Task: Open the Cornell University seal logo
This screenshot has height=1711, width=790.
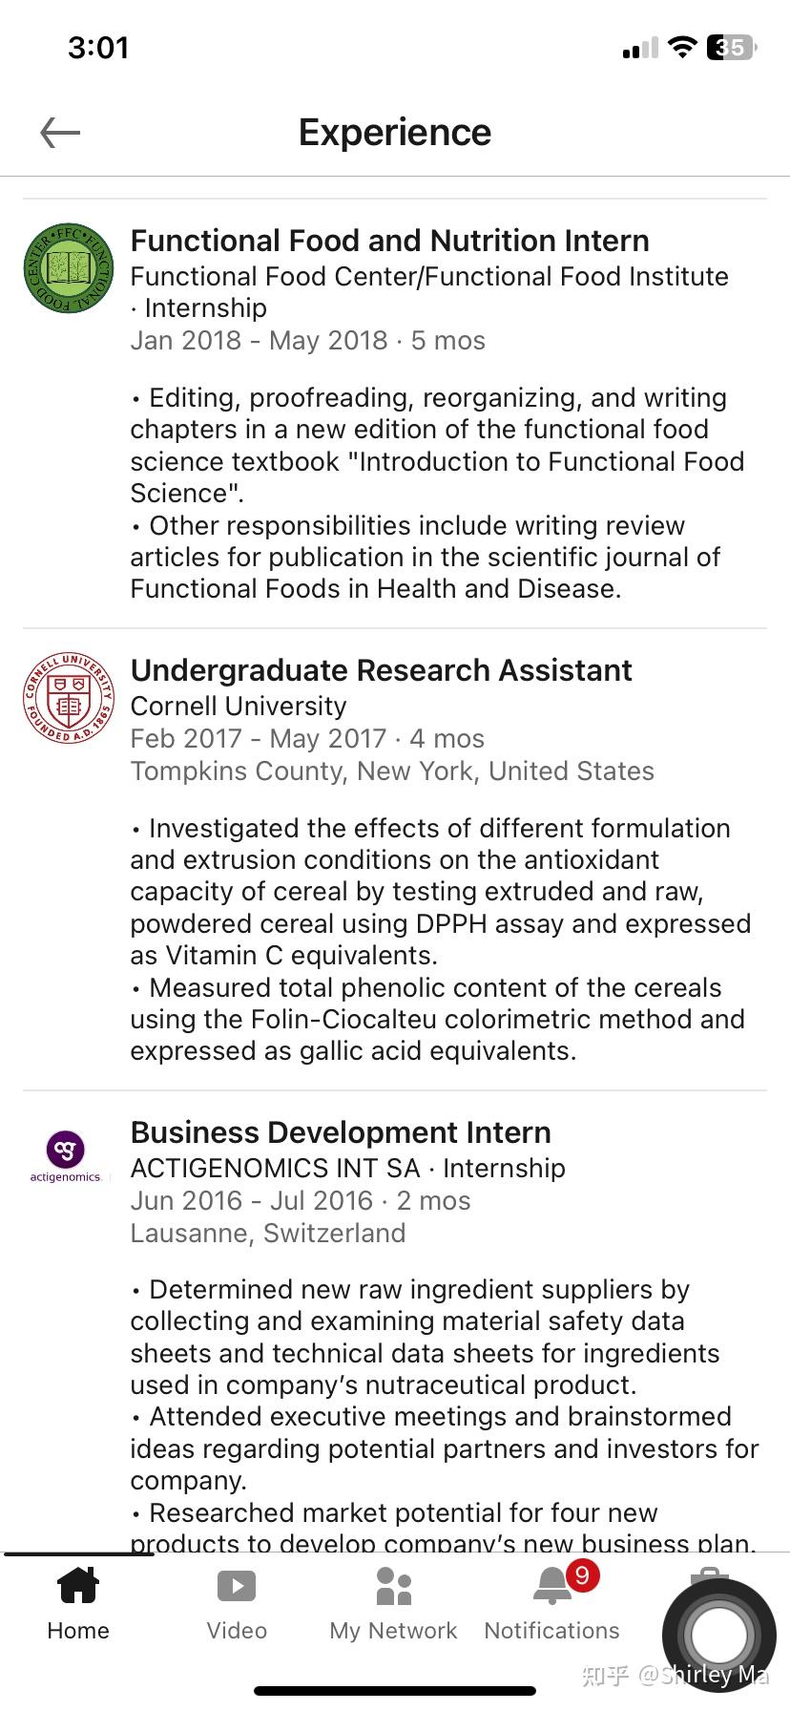Action: [x=69, y=698]
